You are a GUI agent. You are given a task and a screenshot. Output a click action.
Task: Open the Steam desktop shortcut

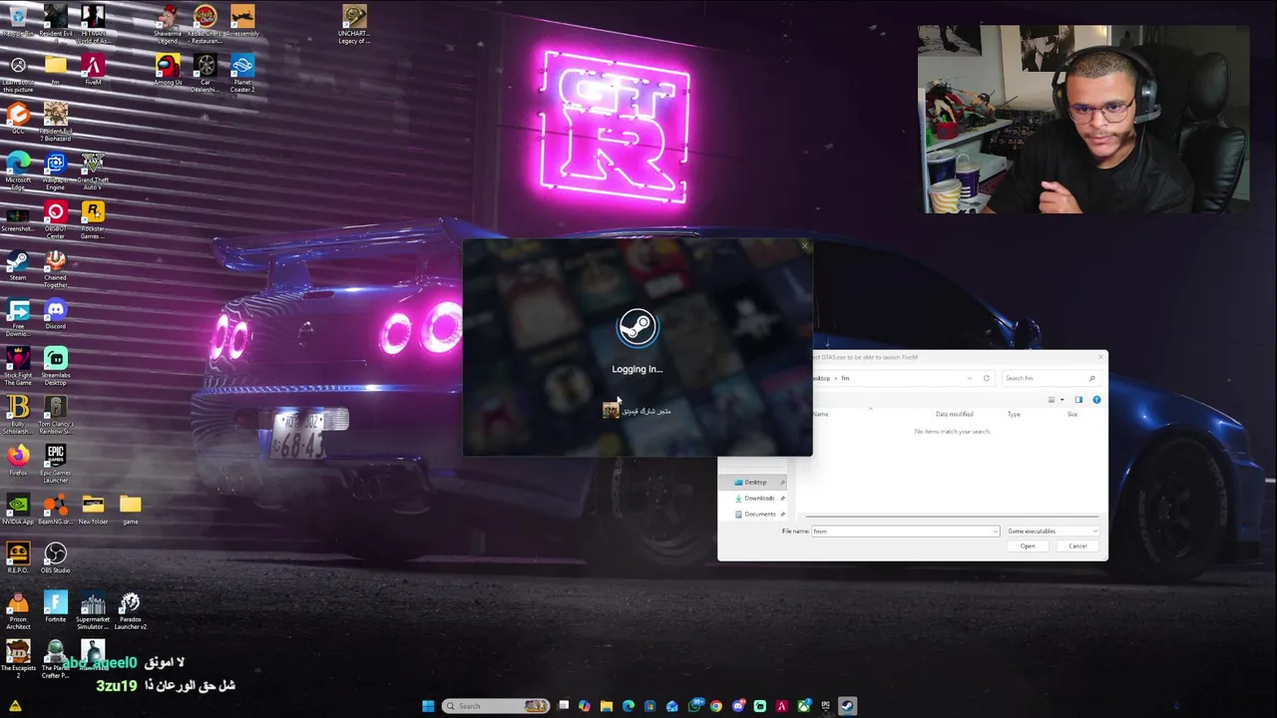(18, 265)
